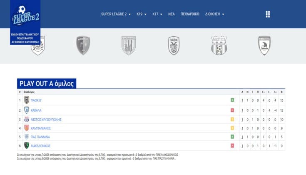Click the Makedonikos grey shield crest
The height and width of the screenshot is (175, 306).
click(x=83, y=45)
